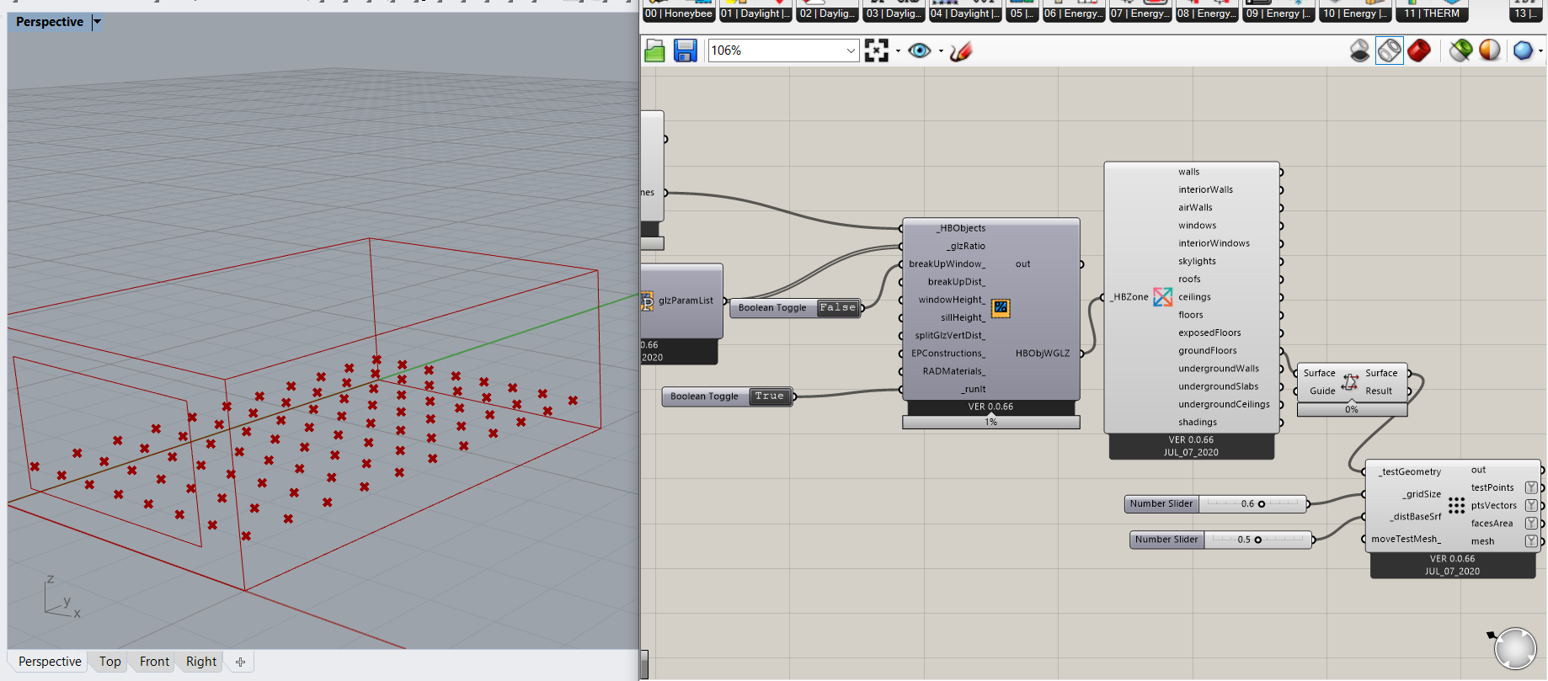Click the mesh output Y icon
The height and width of the screenshot is (681, 1548).
click(x=1531, y=541)
